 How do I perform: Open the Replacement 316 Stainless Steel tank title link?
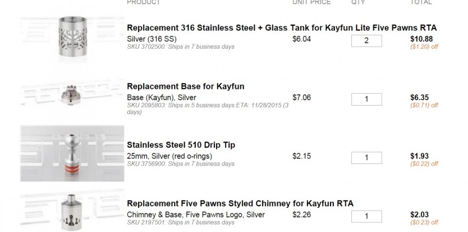click(x=281, y=28)
